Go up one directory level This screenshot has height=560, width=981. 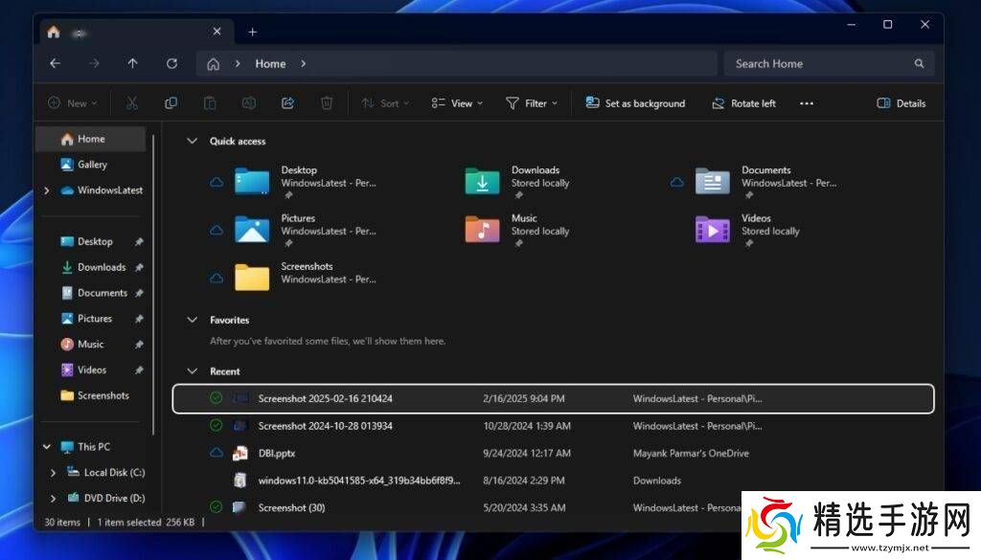[x=132, y=64]
